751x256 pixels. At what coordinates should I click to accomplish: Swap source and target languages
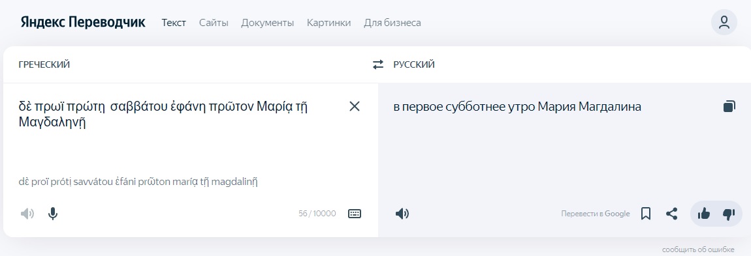(x=378, y=64)
